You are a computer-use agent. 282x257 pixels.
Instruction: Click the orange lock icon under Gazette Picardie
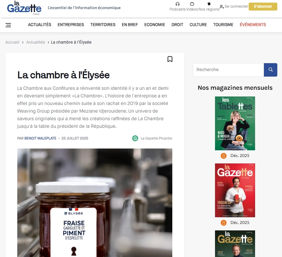(223, 223)
